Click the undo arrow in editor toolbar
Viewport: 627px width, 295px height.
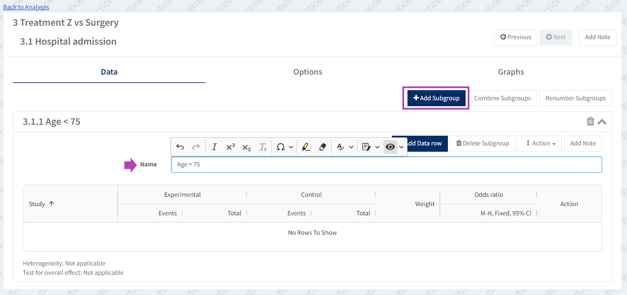click(180, 147)
